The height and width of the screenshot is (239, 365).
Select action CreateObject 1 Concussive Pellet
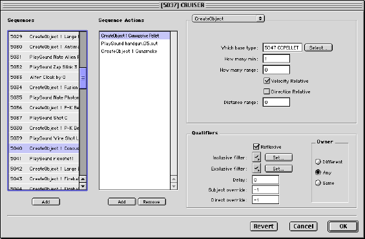135,36
